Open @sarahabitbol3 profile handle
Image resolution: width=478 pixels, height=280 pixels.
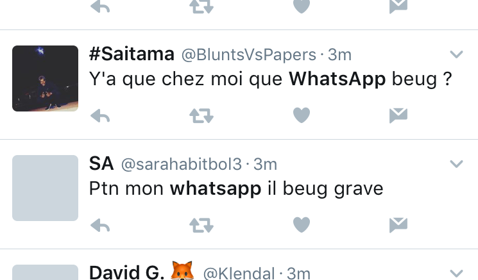(182, 164)
